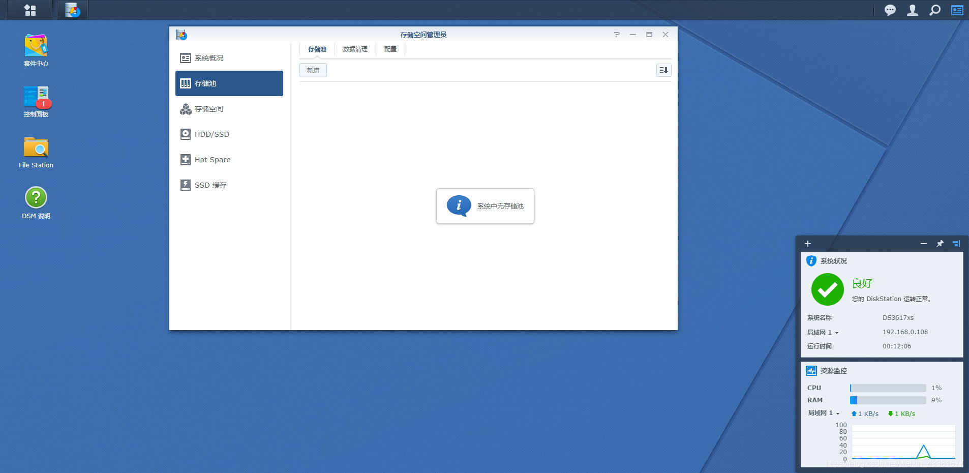Click the upload speed 1 KB/s indicator
Viewport: 969px width, 473px height.
[x=865, y=414]
